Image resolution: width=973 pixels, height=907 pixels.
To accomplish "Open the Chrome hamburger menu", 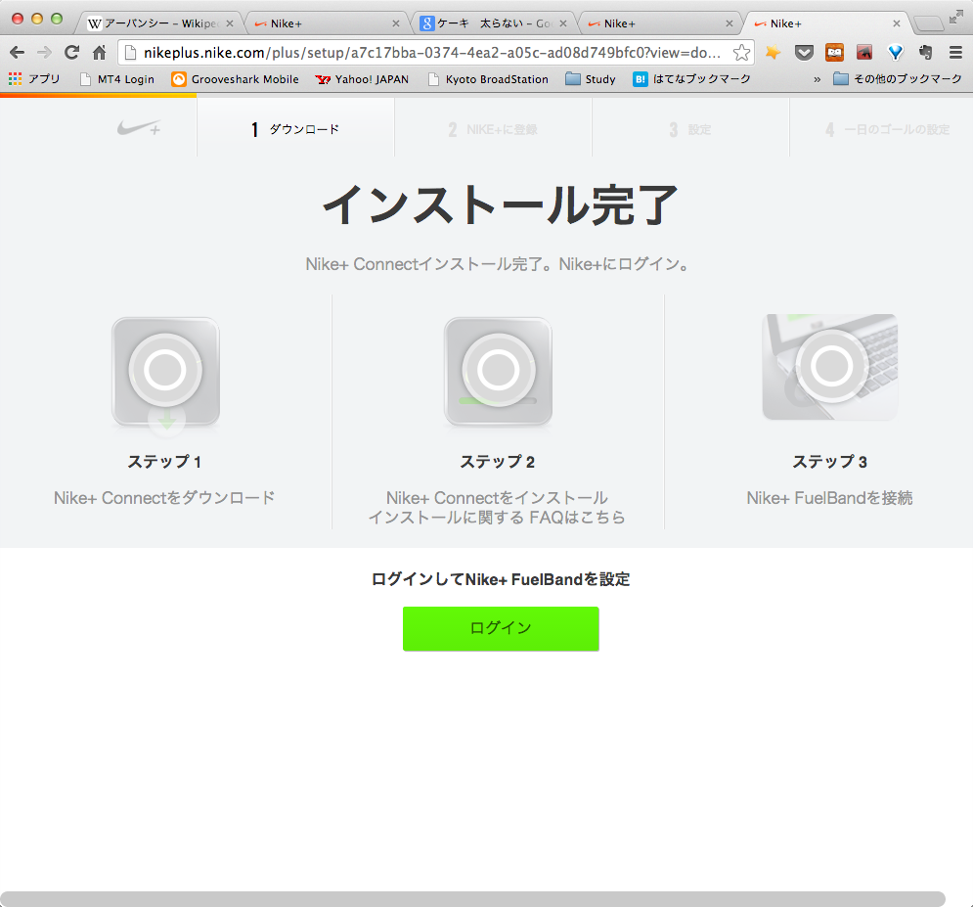I will (x=955, y=53).
